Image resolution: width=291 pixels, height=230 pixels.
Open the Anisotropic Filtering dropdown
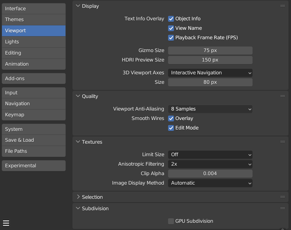(x=210, y=164)
